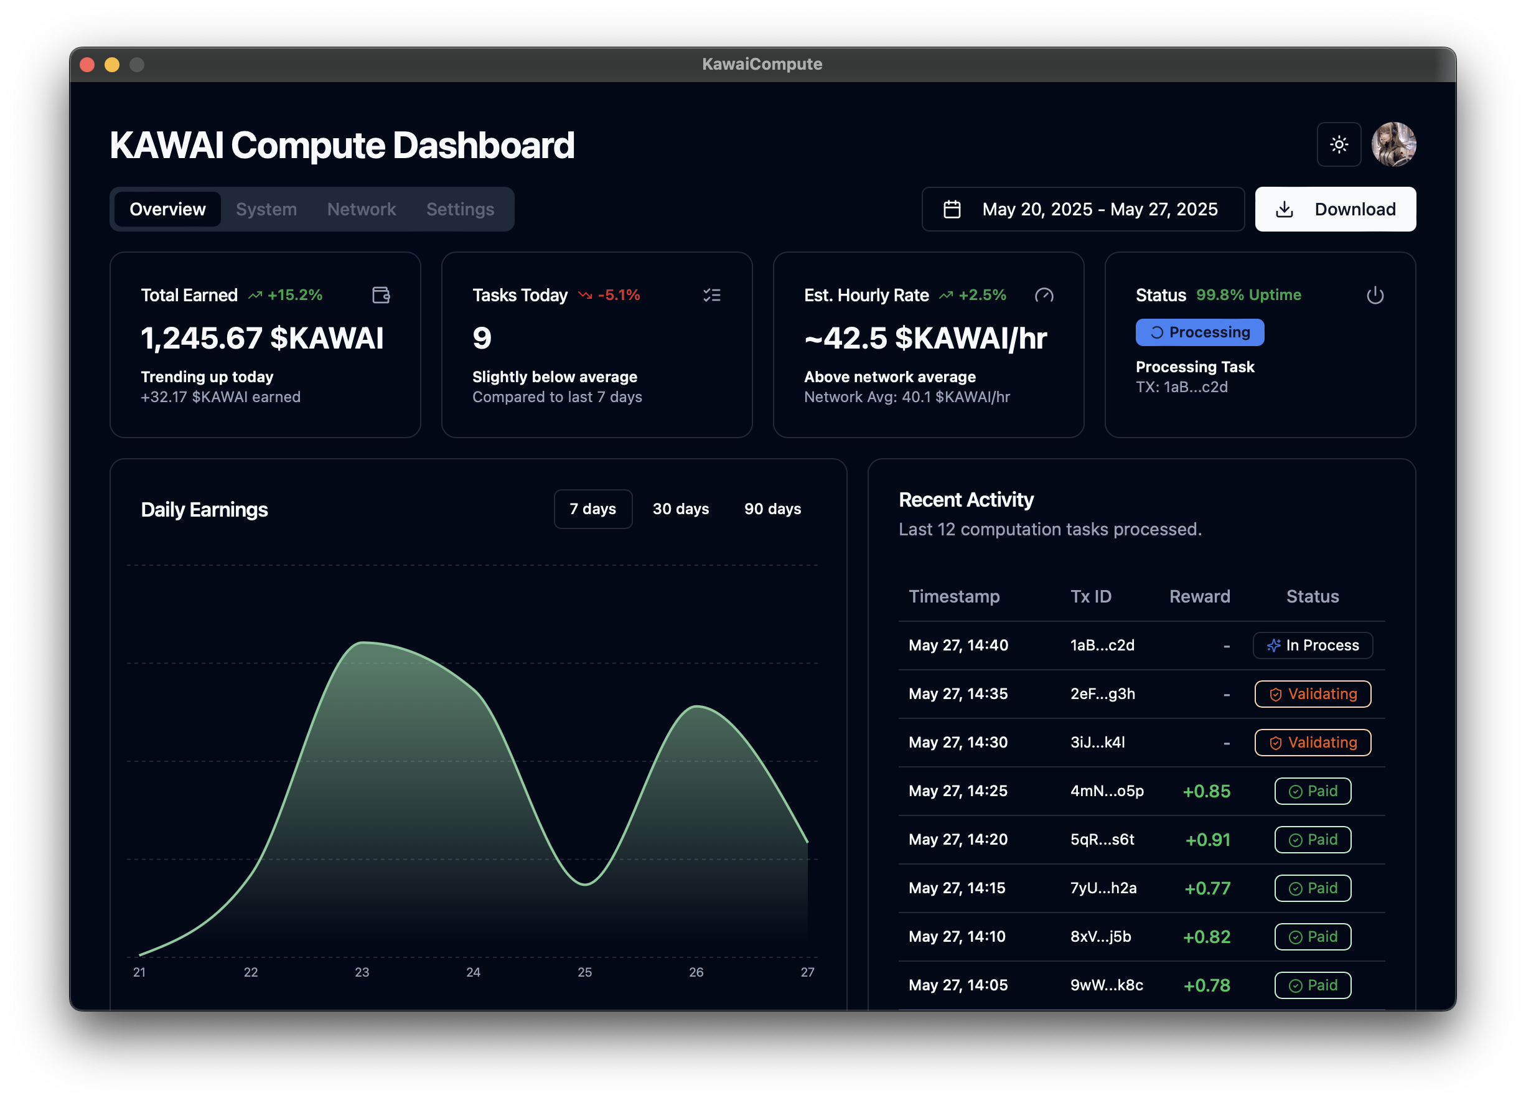Switch to the Network tab
Image resolution: width=1526 pixels, height=1103 pixels.
(362, 209)
